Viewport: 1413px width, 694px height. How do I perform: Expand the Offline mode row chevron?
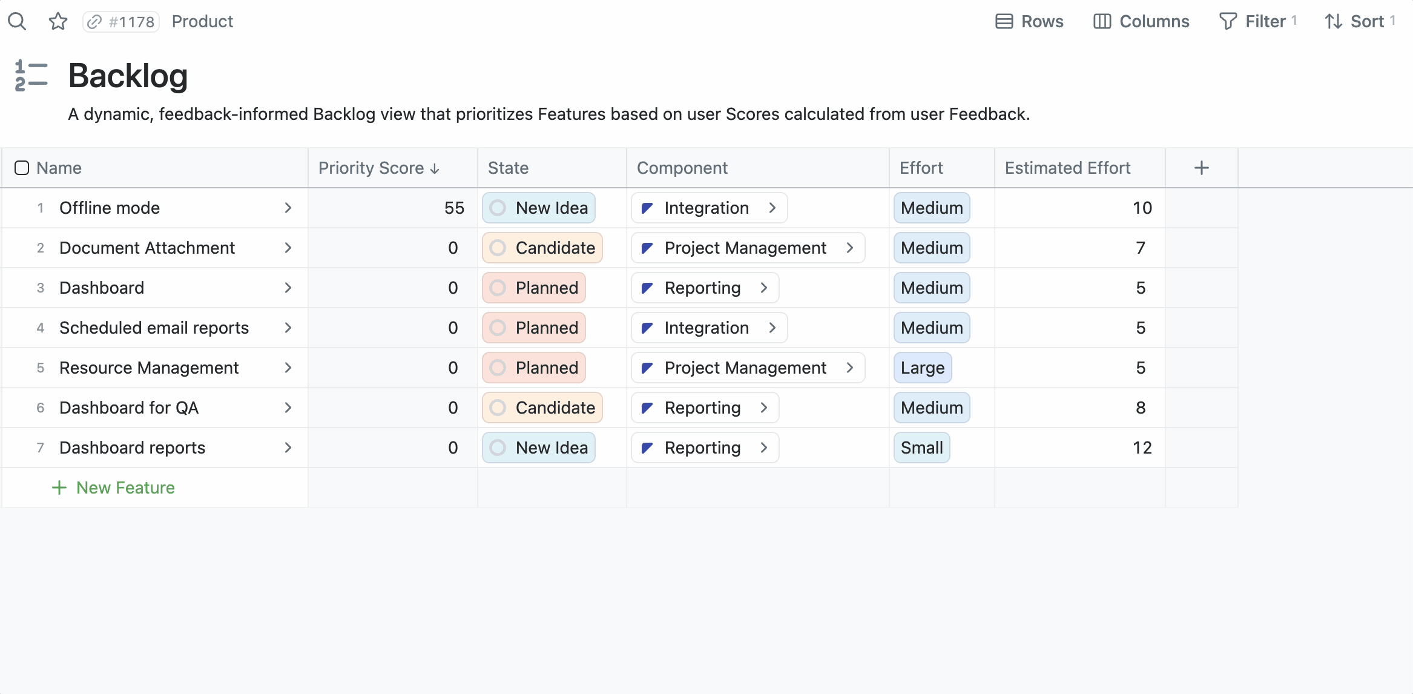point(288,208)
